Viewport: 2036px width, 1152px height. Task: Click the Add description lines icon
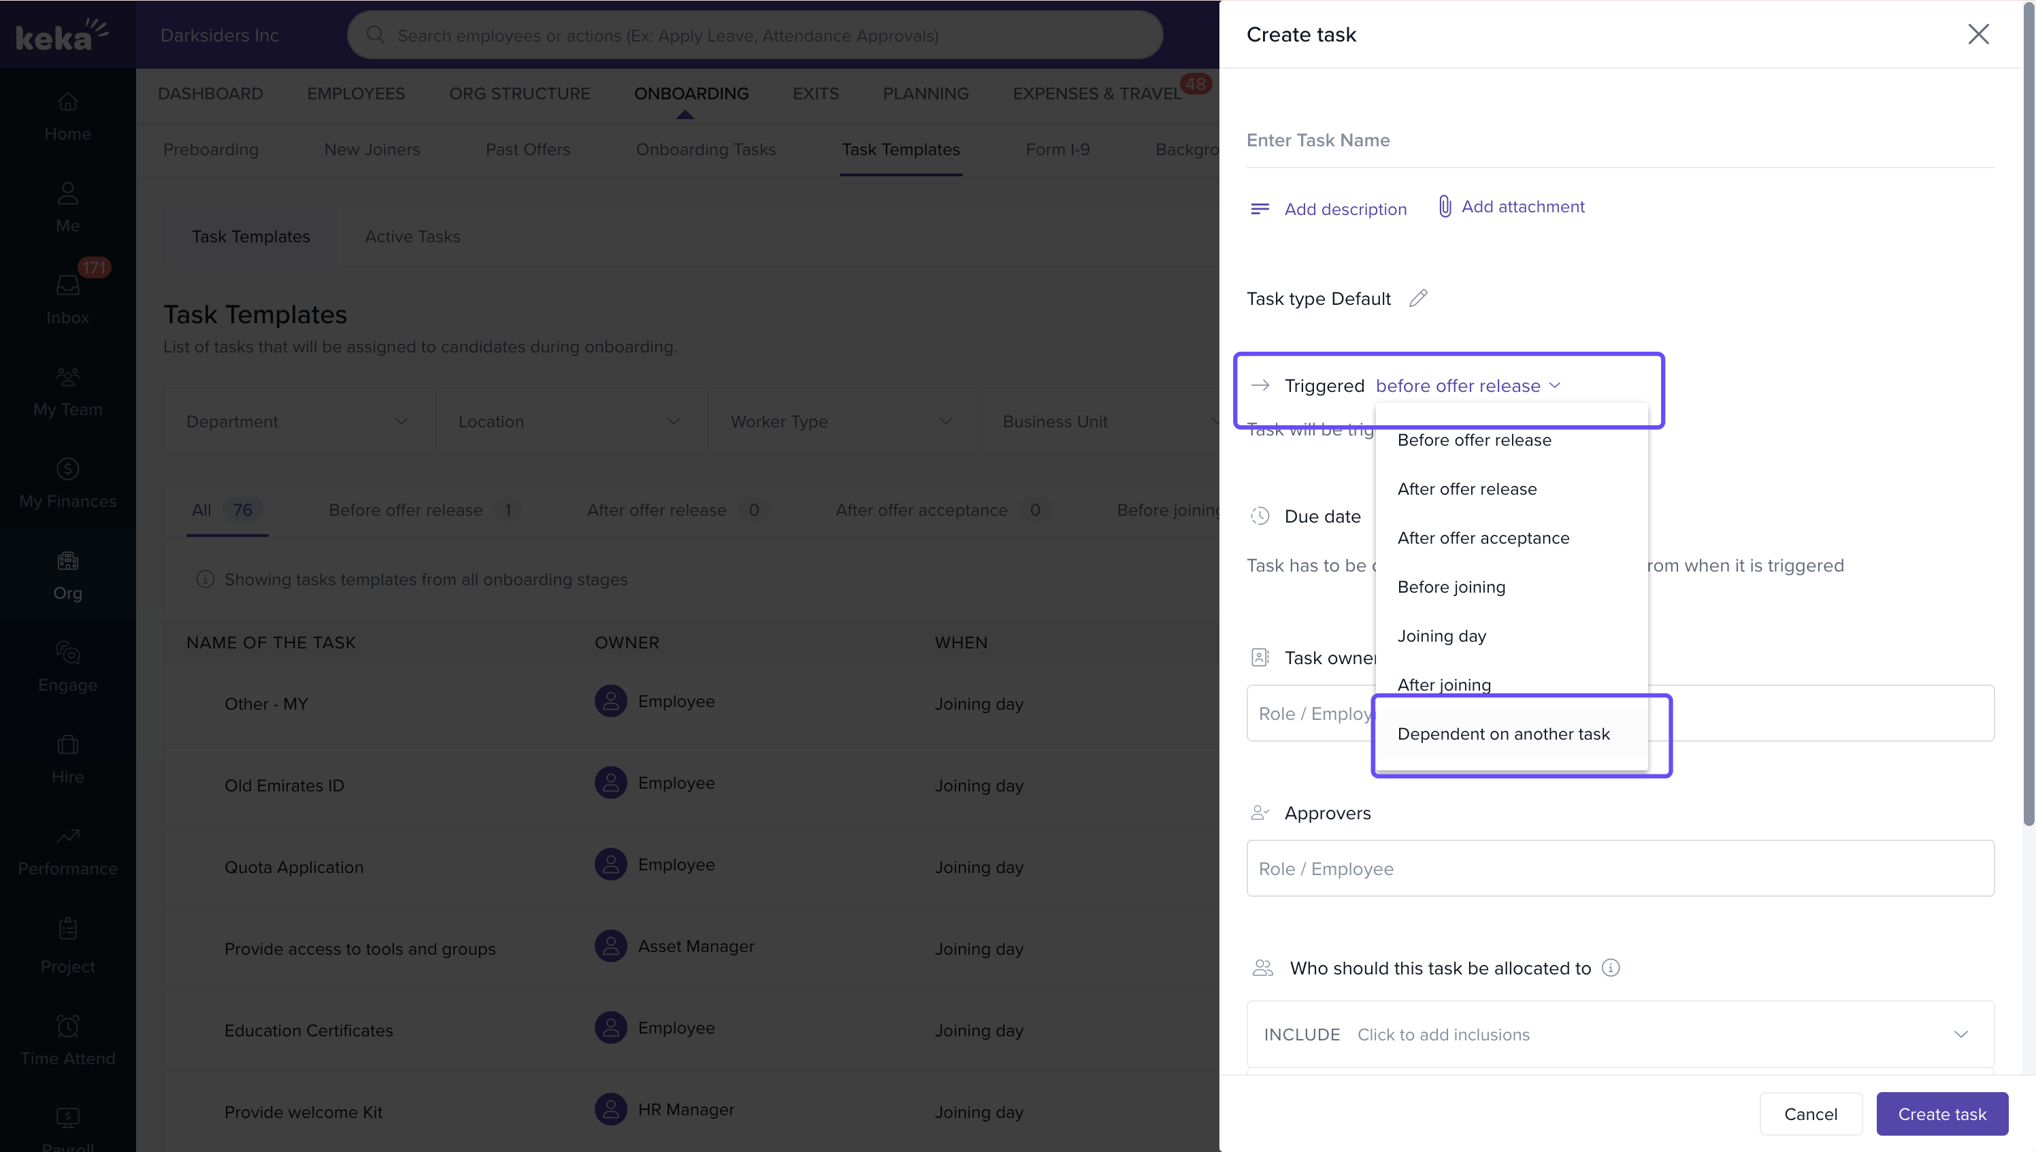click(x=1260, y=209)
